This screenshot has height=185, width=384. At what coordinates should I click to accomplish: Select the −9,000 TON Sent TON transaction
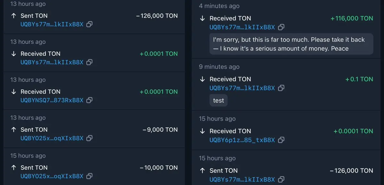point(94,129)
